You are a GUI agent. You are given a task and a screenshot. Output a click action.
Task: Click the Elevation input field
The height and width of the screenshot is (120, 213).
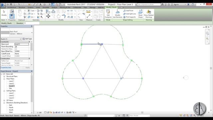click(x=32, y=23)
